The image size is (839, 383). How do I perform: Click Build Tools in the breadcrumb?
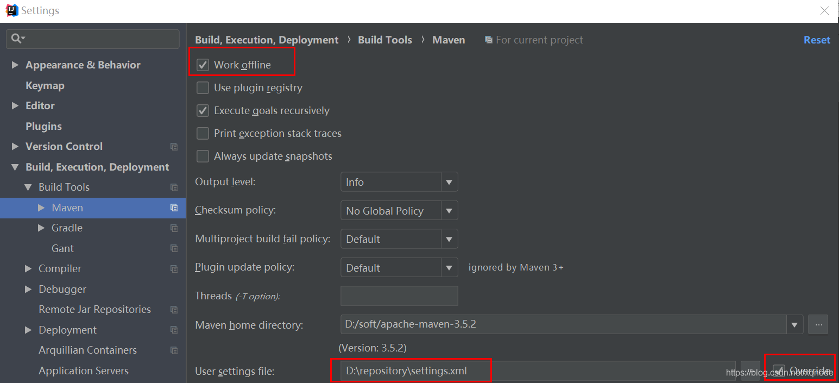pyautogui.click(x=384, y=40)
